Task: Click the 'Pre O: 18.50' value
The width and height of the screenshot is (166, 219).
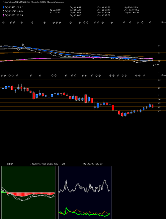Action: pos(104,7)
